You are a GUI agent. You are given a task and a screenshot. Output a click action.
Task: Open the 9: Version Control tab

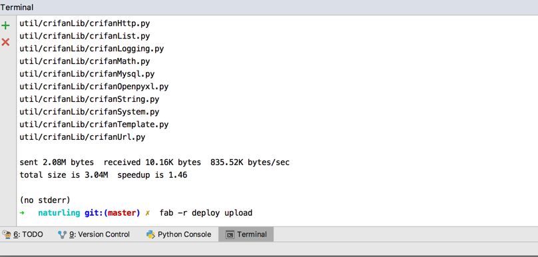[x=94, y=235]
